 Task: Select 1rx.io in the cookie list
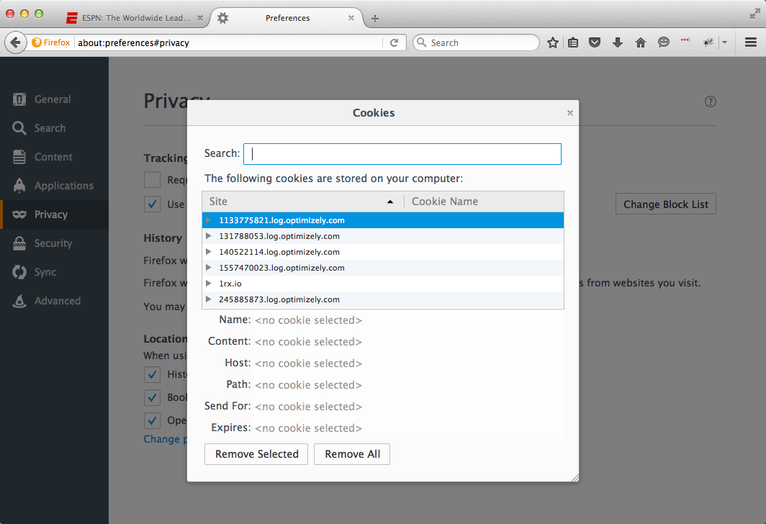tap(383, 284)
